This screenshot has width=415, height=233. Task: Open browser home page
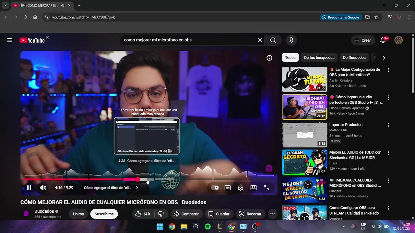[x=35, y=17]
